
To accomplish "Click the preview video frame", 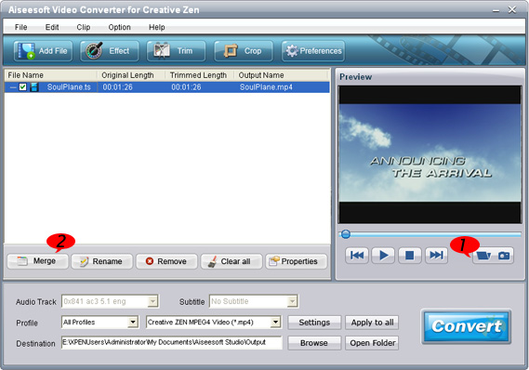I will pyautogui.click(x=430, y=154).
